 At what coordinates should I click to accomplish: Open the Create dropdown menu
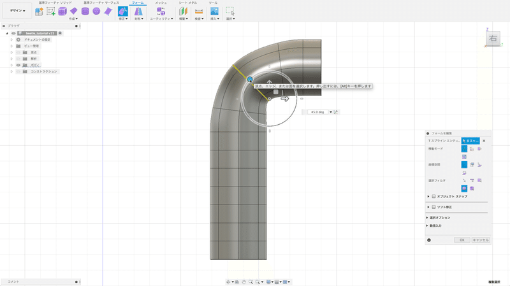tap(73, 19)
